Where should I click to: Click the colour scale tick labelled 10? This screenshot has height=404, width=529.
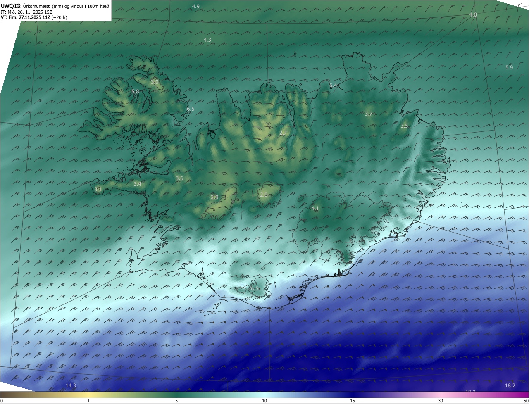264,401
